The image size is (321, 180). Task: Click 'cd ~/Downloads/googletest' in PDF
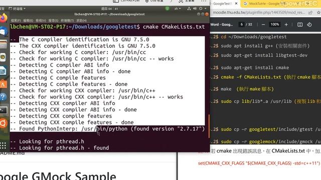pyautogui.click(x=254, y=37)
